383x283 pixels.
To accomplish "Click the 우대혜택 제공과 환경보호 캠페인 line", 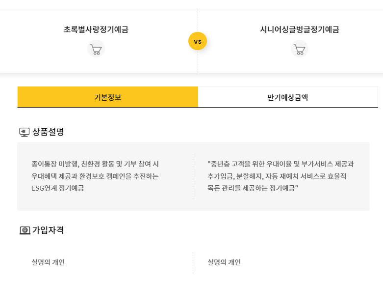I will [x=95, y=176].
